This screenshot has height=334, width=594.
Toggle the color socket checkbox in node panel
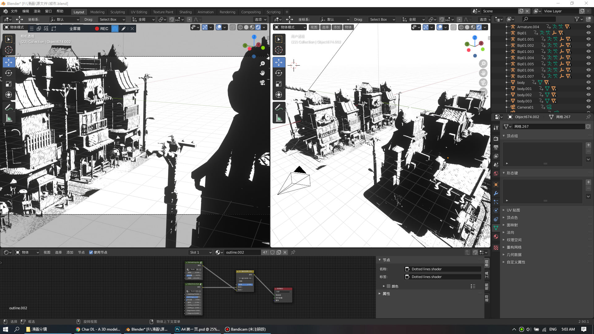tap(389, 286)
